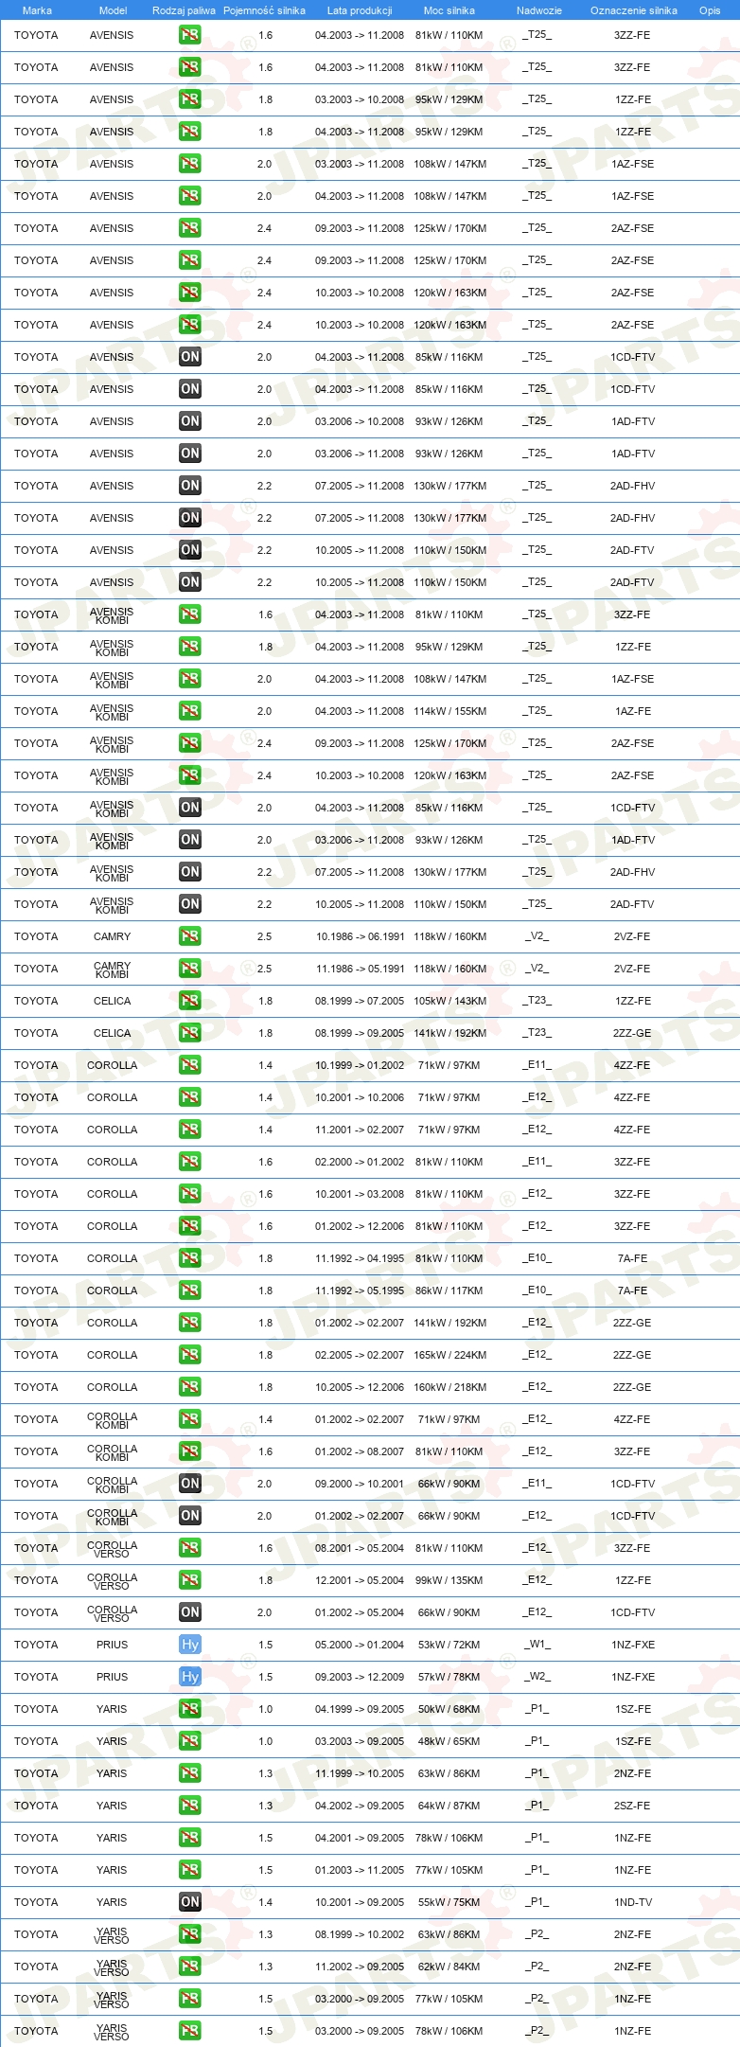
Task: Click power value 99kW / 135KM
Action: pos(449,1580)
